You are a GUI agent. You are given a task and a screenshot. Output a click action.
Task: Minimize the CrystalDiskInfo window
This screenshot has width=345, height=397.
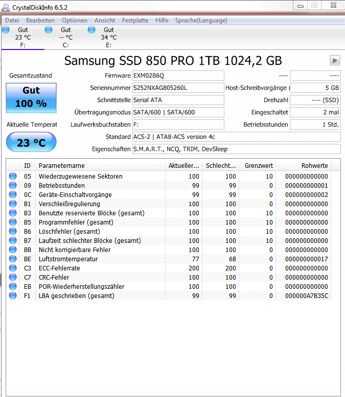point(301,6)
